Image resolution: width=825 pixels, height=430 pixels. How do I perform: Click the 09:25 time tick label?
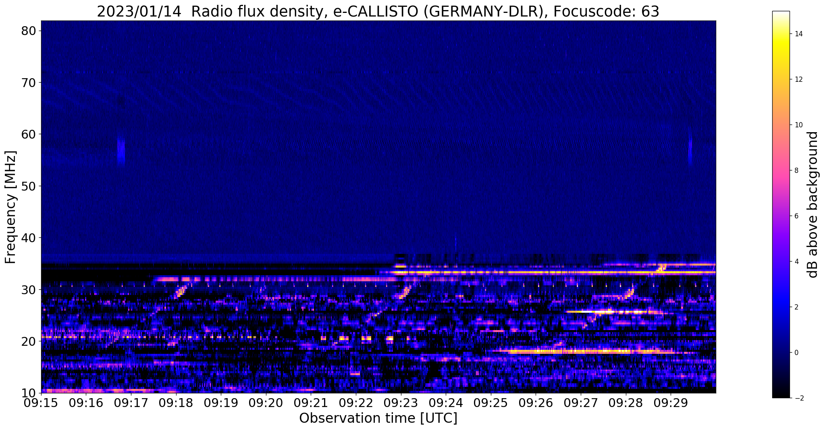click(491, 403)
